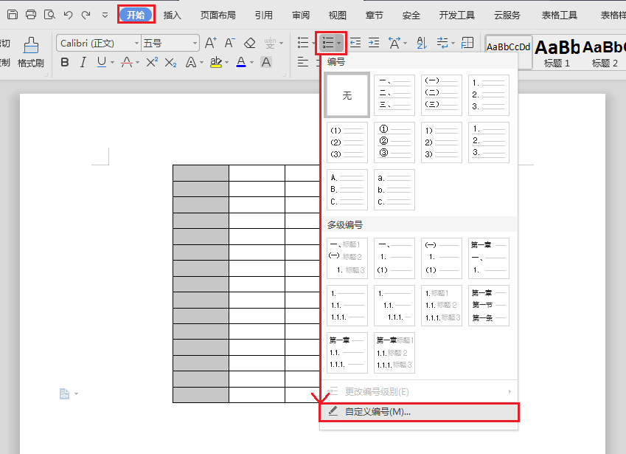
Task: Click the line spacing icon
Action: click(x=442, y=43)
